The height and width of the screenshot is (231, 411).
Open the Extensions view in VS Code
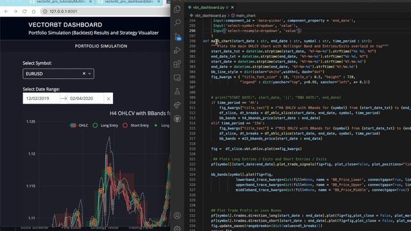[177, 64]
